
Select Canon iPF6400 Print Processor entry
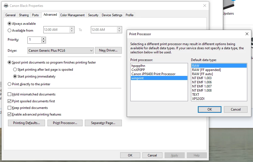pyautogui.click(x=159, y=74)
